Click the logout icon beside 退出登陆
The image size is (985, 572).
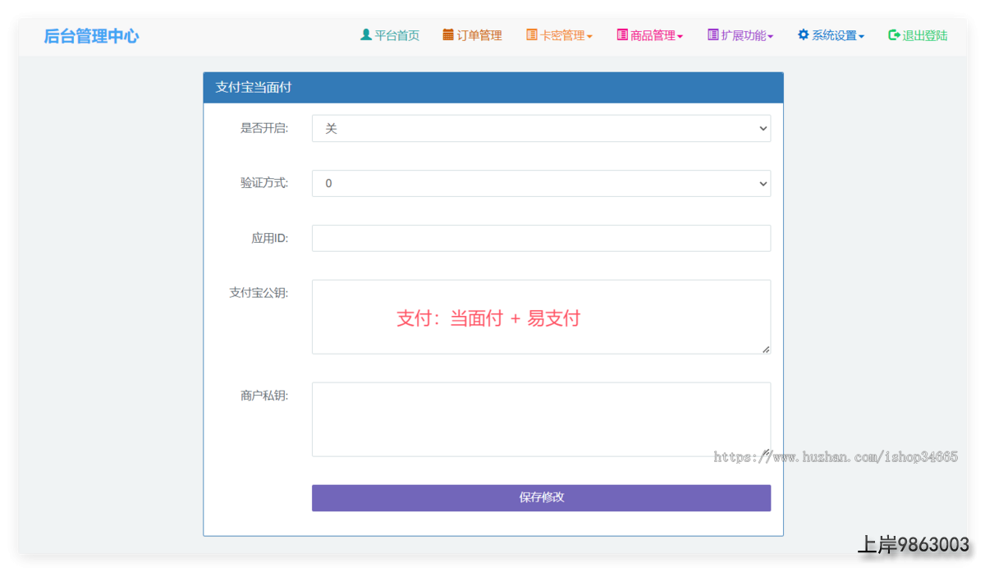coord(894,35)
